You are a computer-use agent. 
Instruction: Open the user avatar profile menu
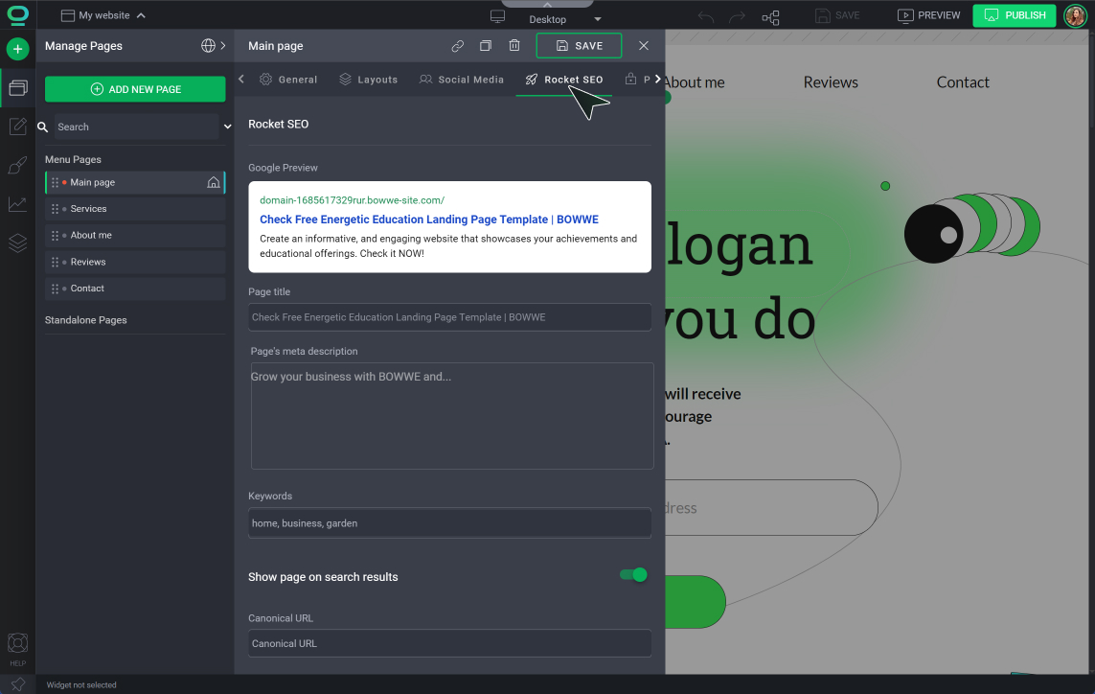[1075, 15]
